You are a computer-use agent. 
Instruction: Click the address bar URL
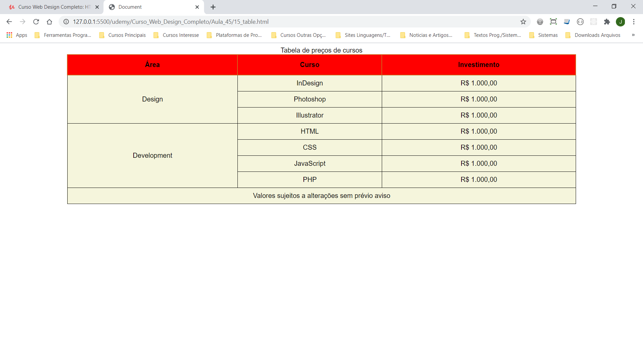click(x=171, y=22)
